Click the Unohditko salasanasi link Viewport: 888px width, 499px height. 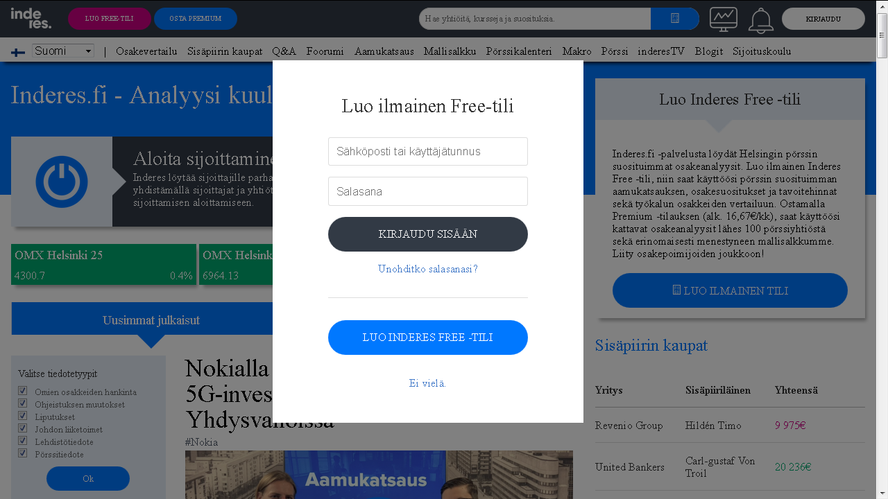[x=427, y=269]
